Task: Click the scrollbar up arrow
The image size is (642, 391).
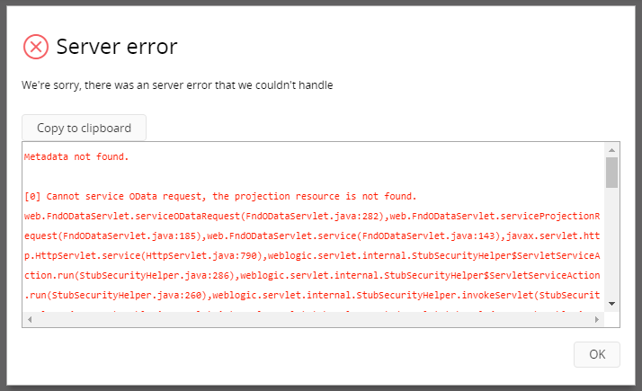Action: click(x=611, y=149)
